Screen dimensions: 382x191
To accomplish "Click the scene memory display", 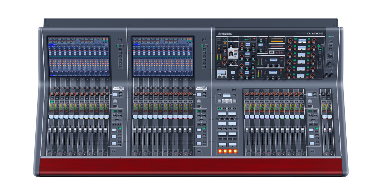I will [227, 95].
